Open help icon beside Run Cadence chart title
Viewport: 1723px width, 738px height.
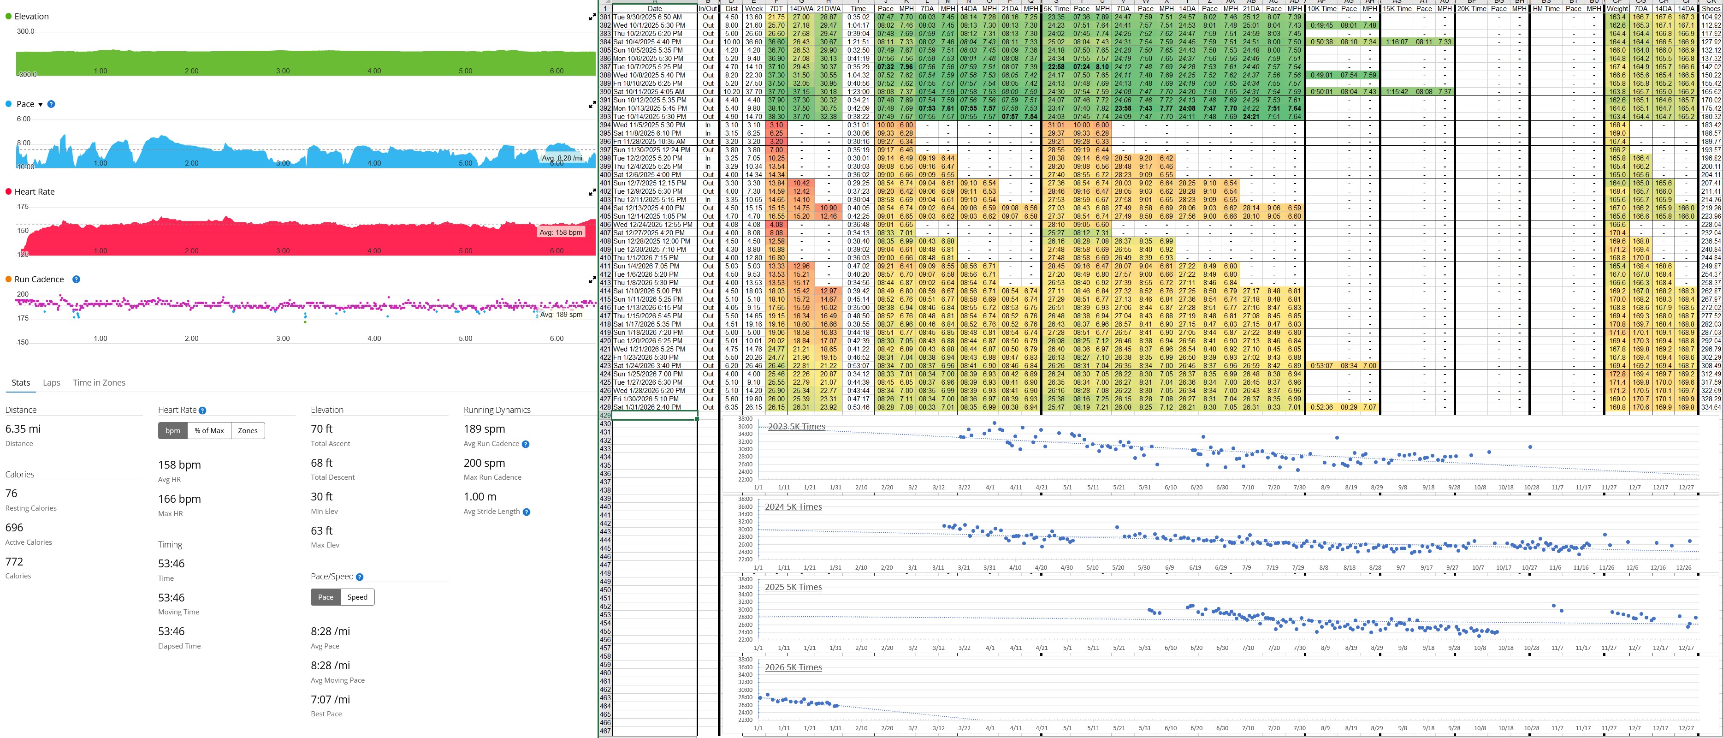pos(76,280)
